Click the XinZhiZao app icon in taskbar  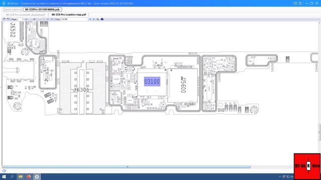[37, 176]
